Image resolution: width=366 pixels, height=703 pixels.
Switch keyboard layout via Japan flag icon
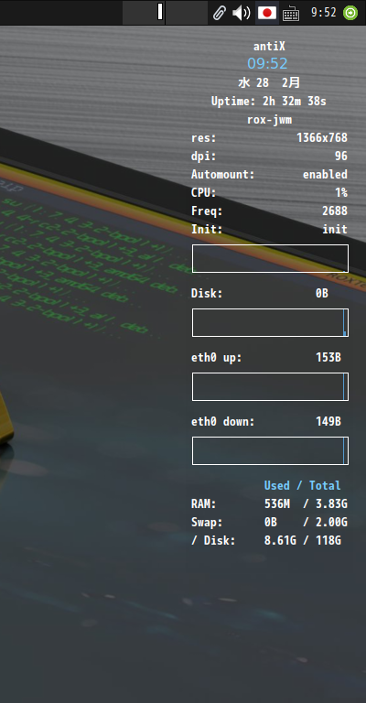(x=267, y=13)
